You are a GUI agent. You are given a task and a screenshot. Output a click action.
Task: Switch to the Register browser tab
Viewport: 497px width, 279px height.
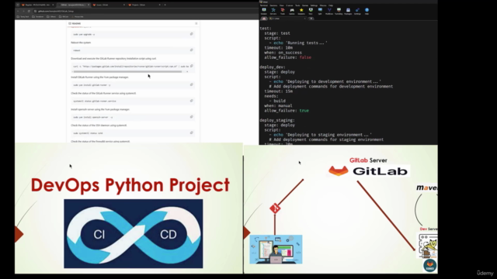tap(37, 5)
